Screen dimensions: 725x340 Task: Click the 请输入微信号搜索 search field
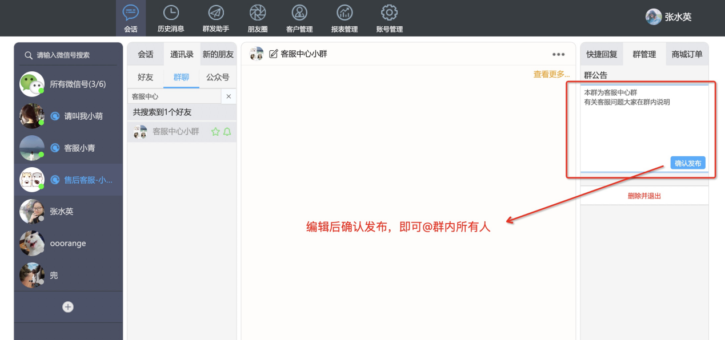coord(69,55)
